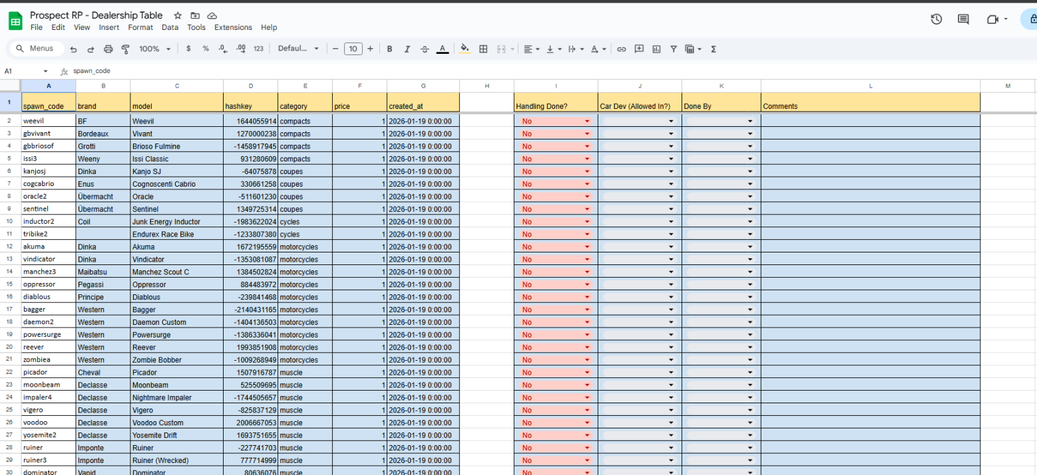Apply strikethrough formatting
Screen dimensions: 1037x475
(x=425, y=49)
